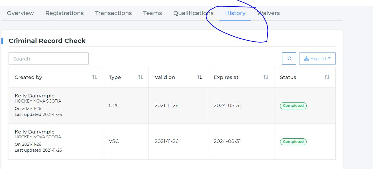The height and width of the screenshot is (169, 373).
Task: Open the Registrations tab
Action: tap(64, 13)
